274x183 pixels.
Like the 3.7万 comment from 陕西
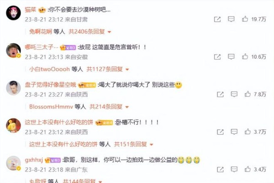248,132
